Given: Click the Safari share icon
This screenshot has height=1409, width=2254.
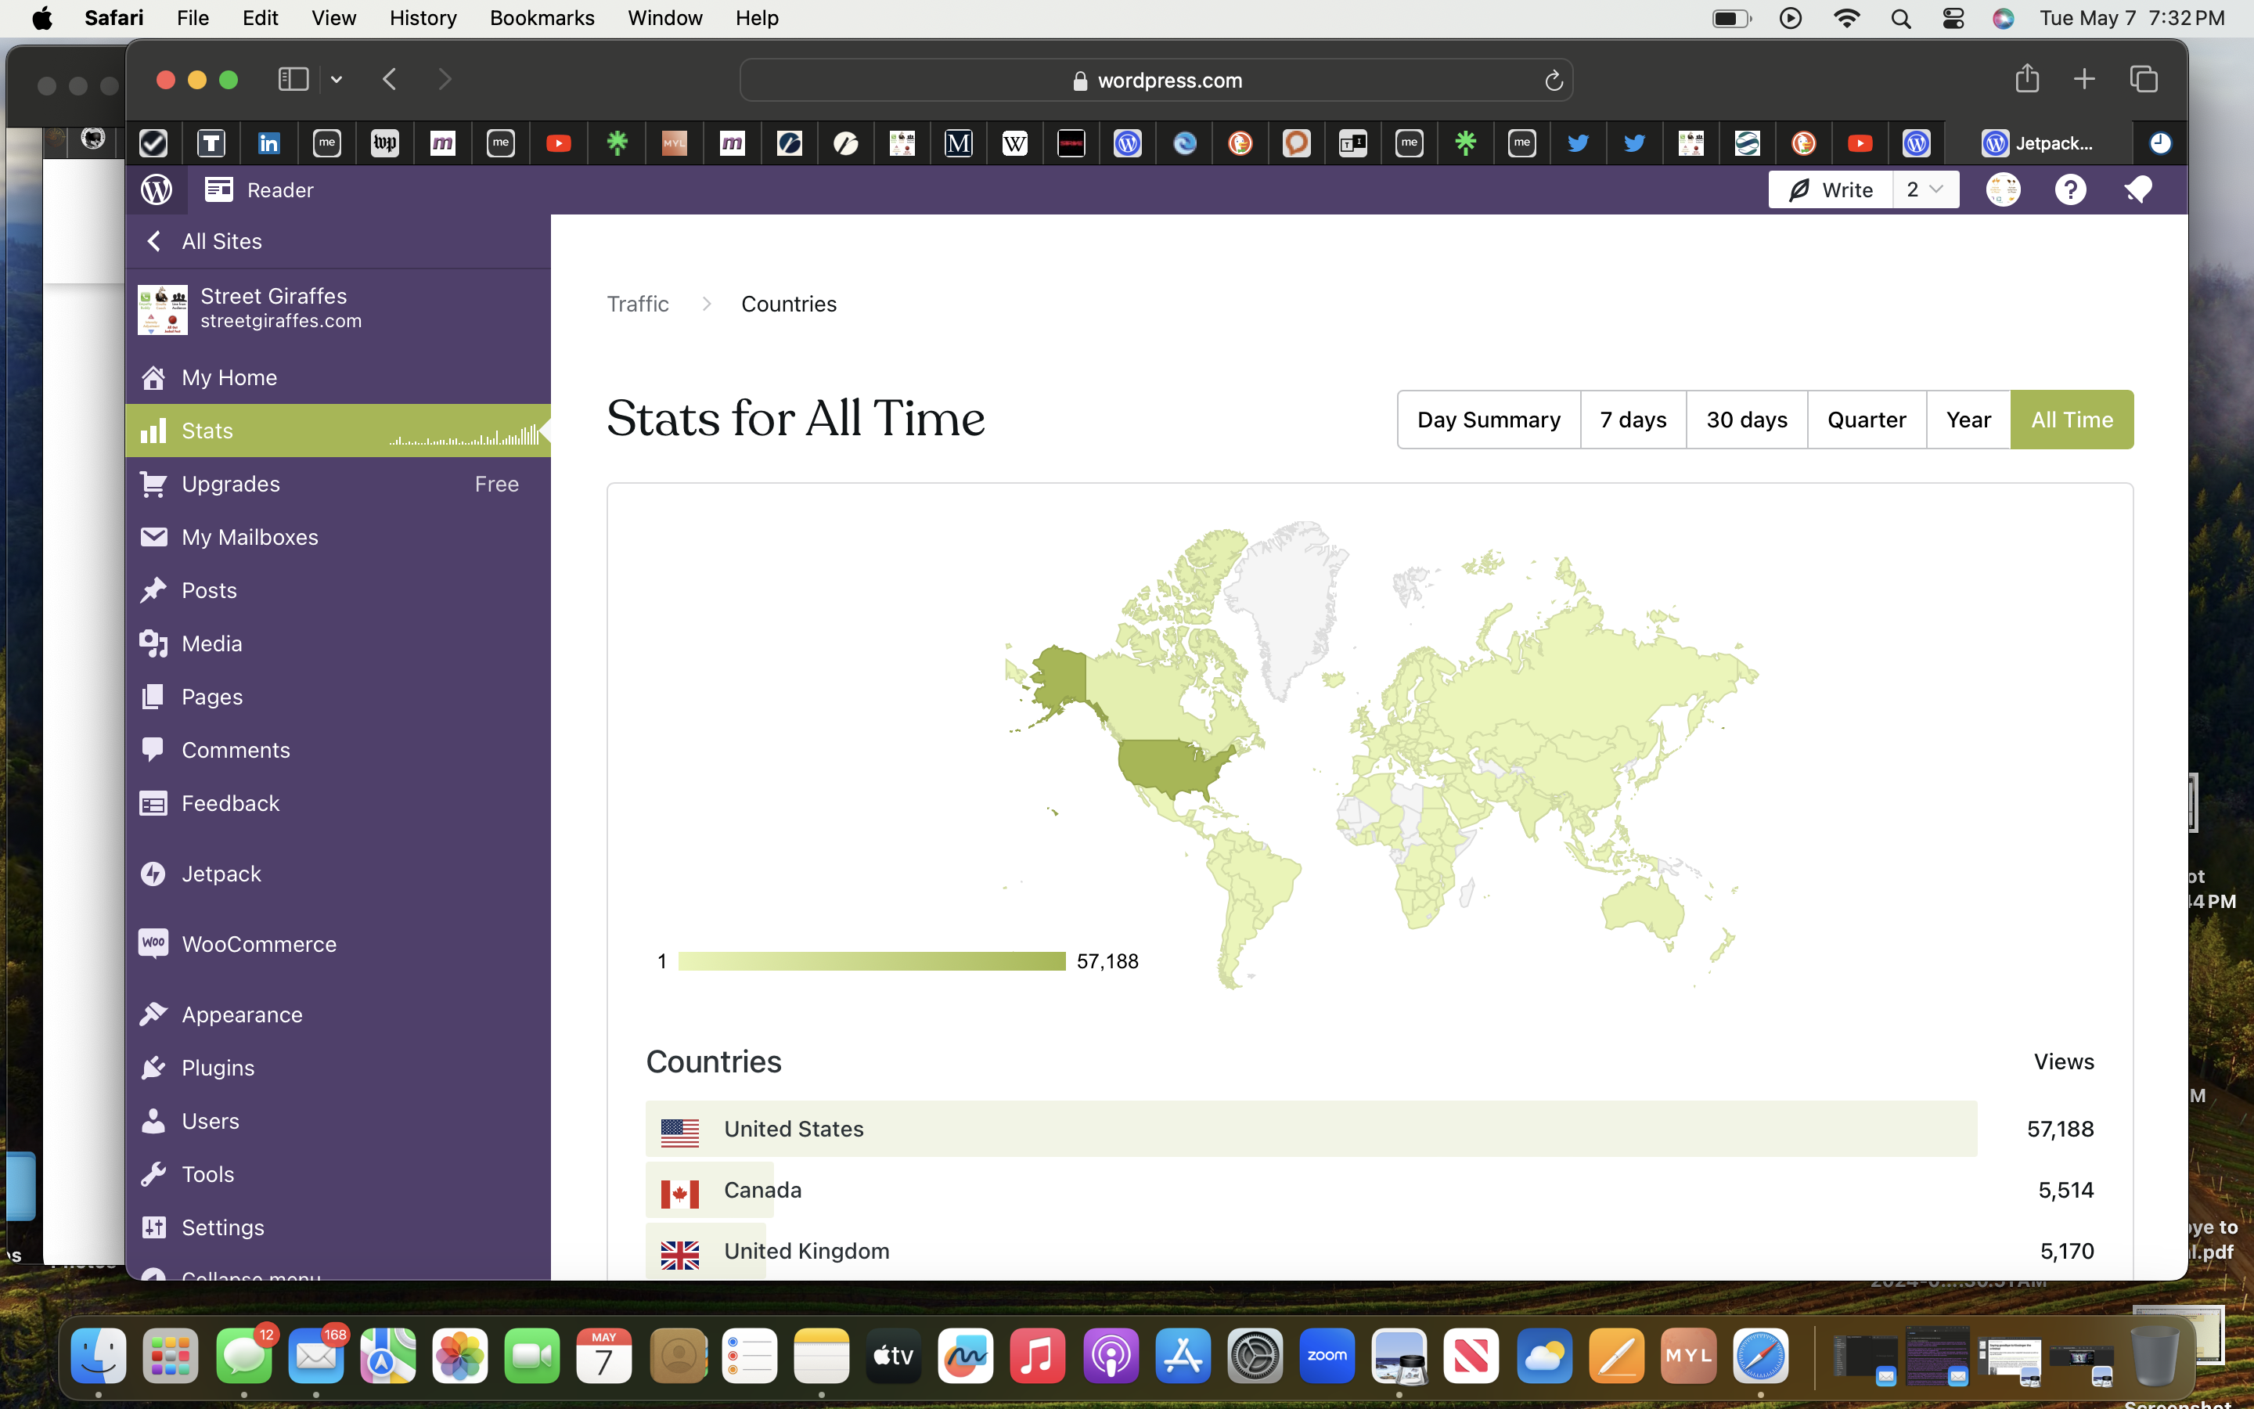Looking at the screenshot, I should pos(2027,79).
